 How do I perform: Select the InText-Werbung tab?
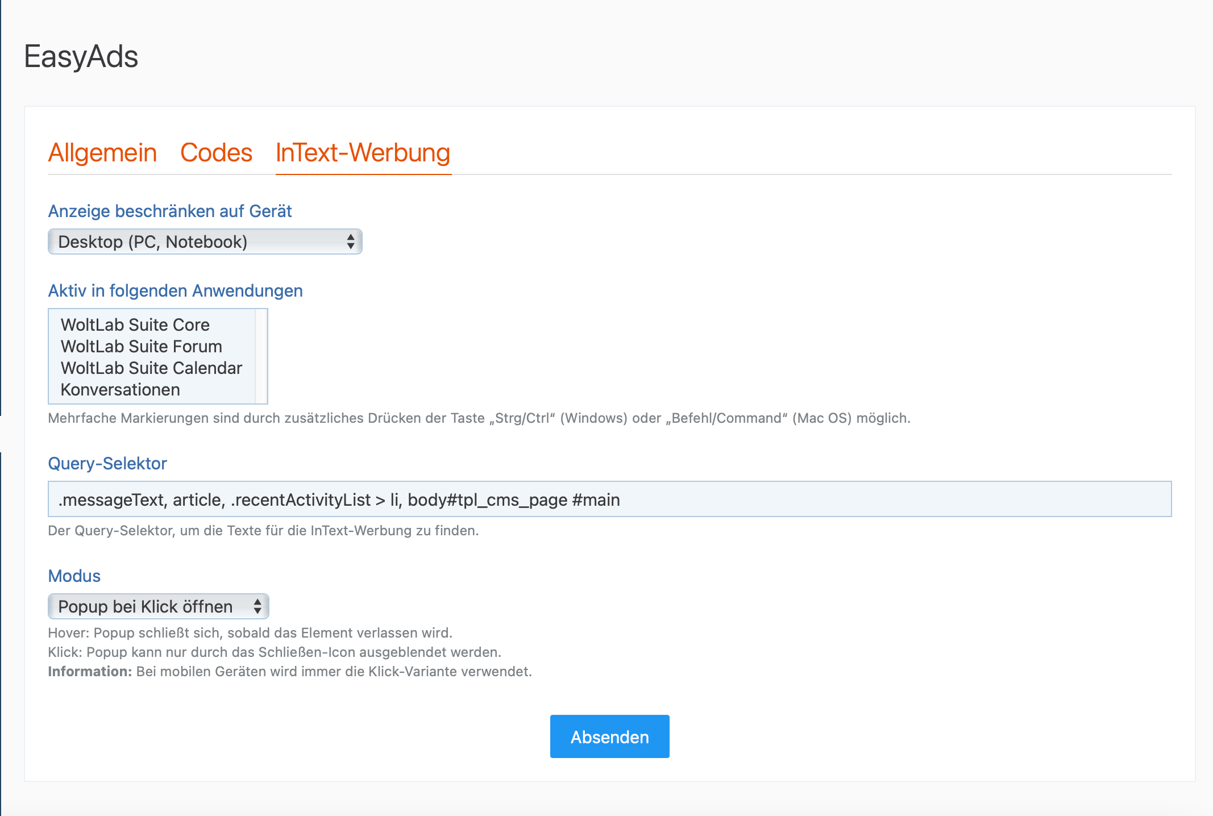tap(363, 153)
